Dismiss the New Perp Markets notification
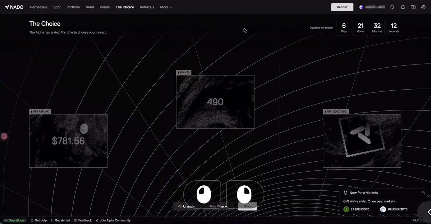 (423, 193)
